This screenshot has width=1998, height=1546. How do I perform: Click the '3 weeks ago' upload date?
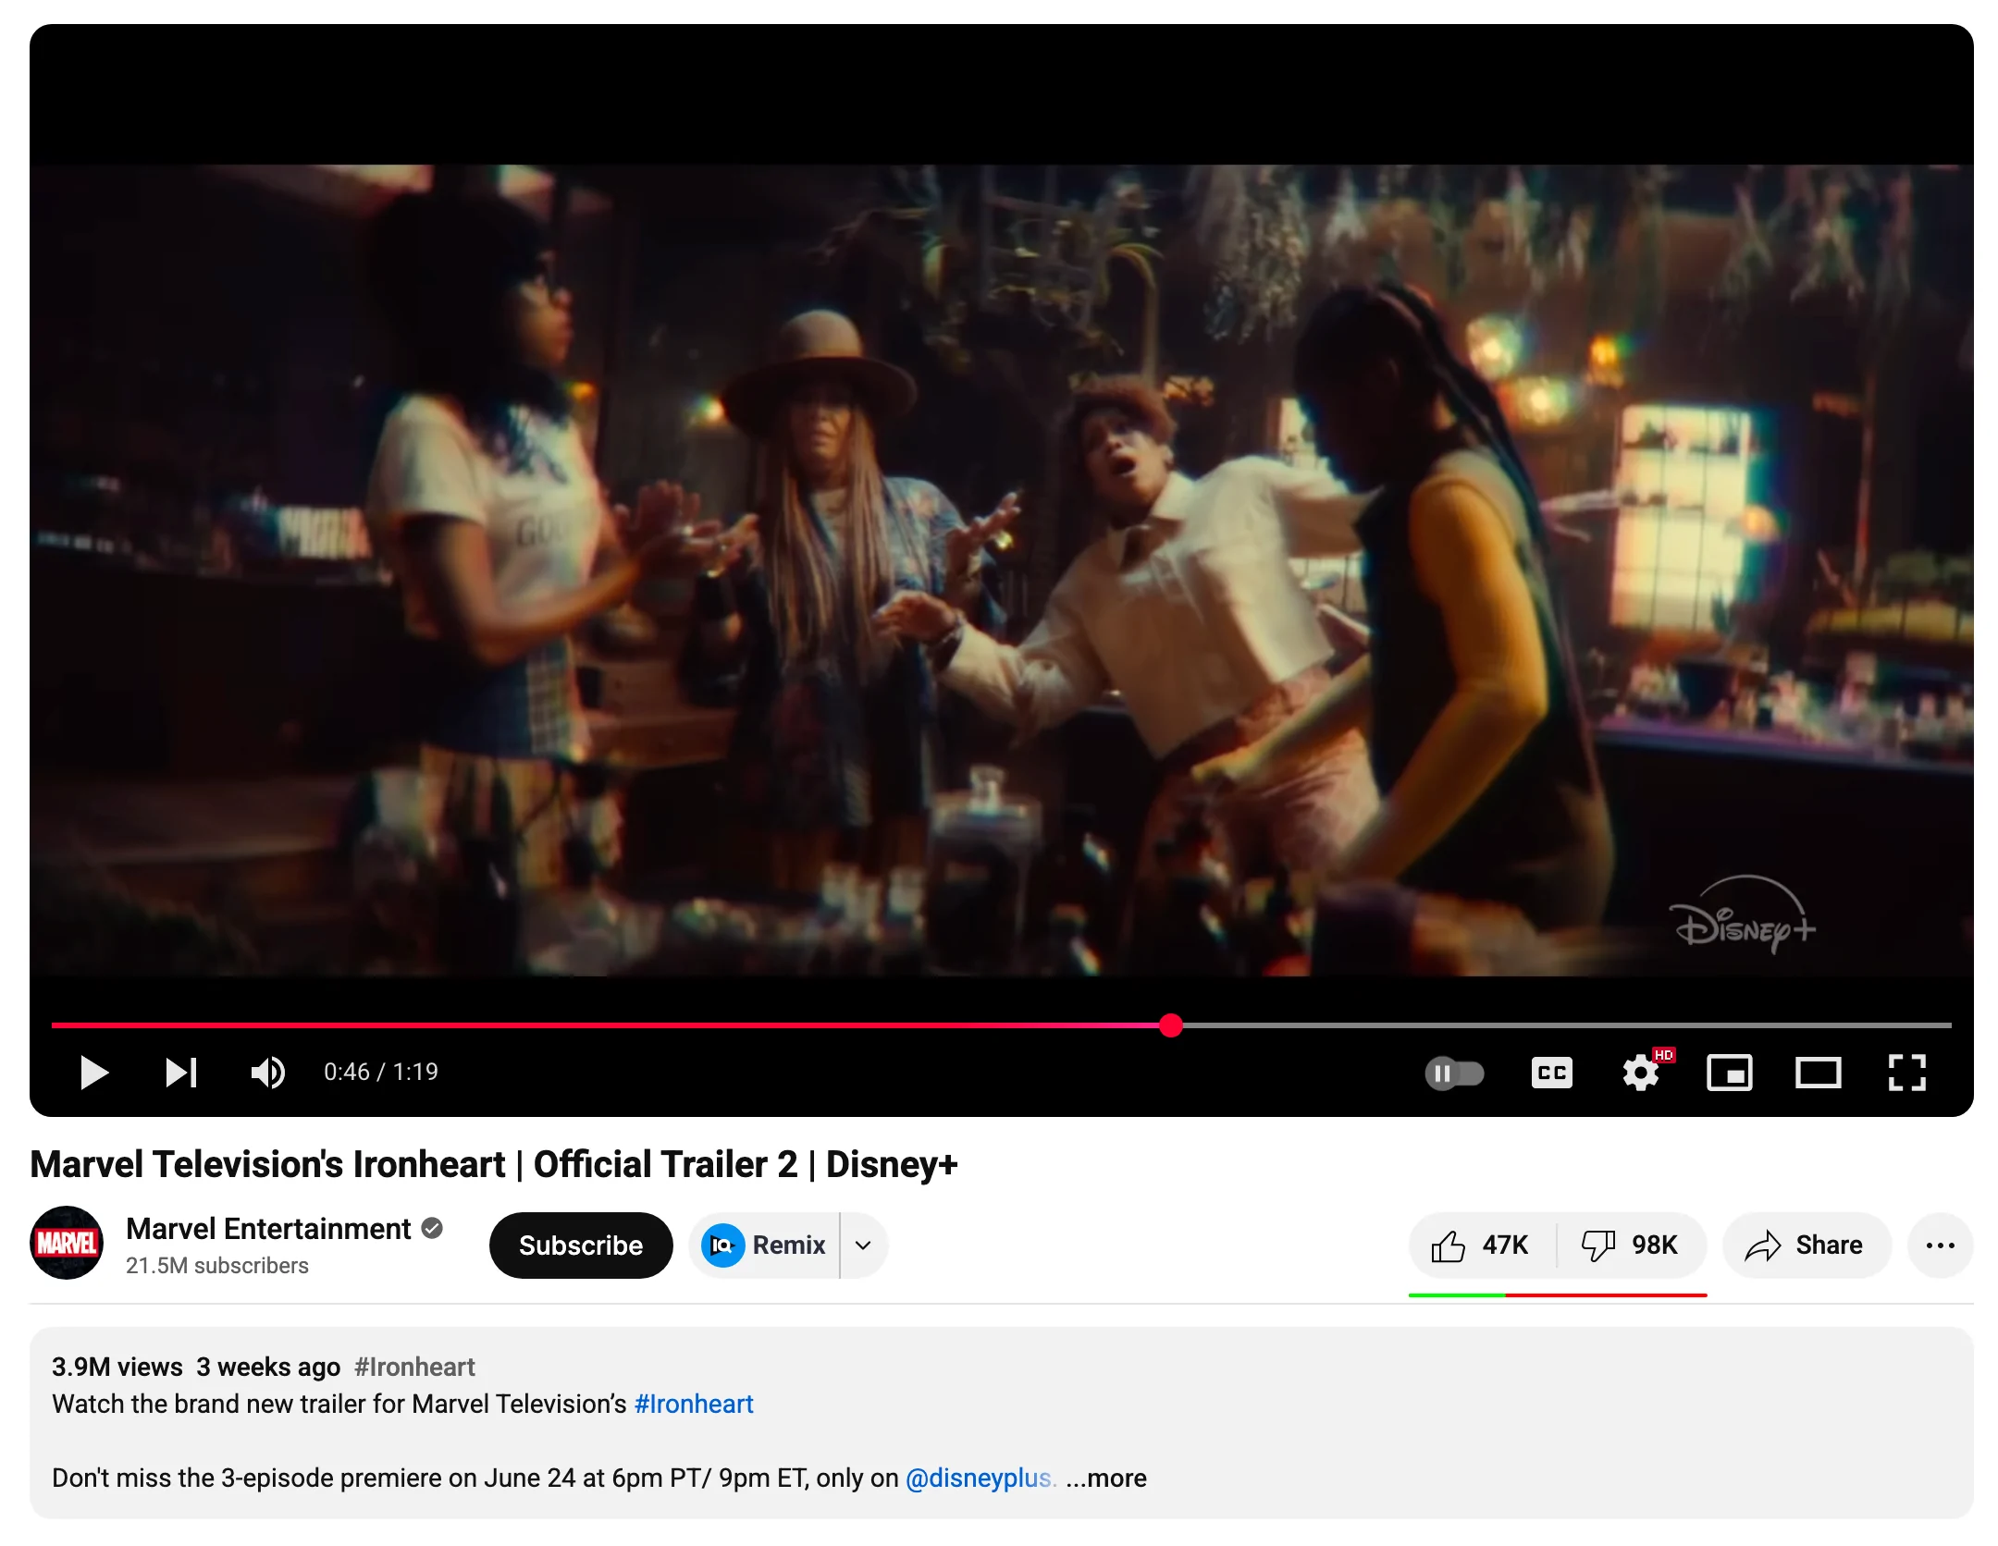[x=268, y=1367]
